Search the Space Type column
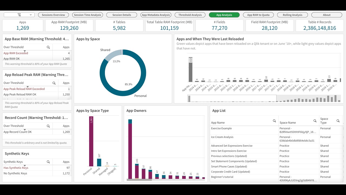Viewport: 346px width, 195px height. pos(338,121)
